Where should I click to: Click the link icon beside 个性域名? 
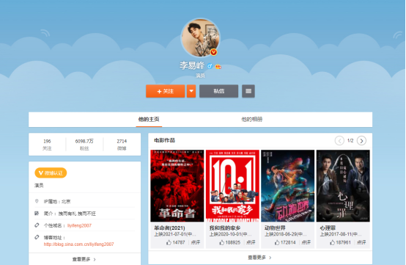point(37,225)
